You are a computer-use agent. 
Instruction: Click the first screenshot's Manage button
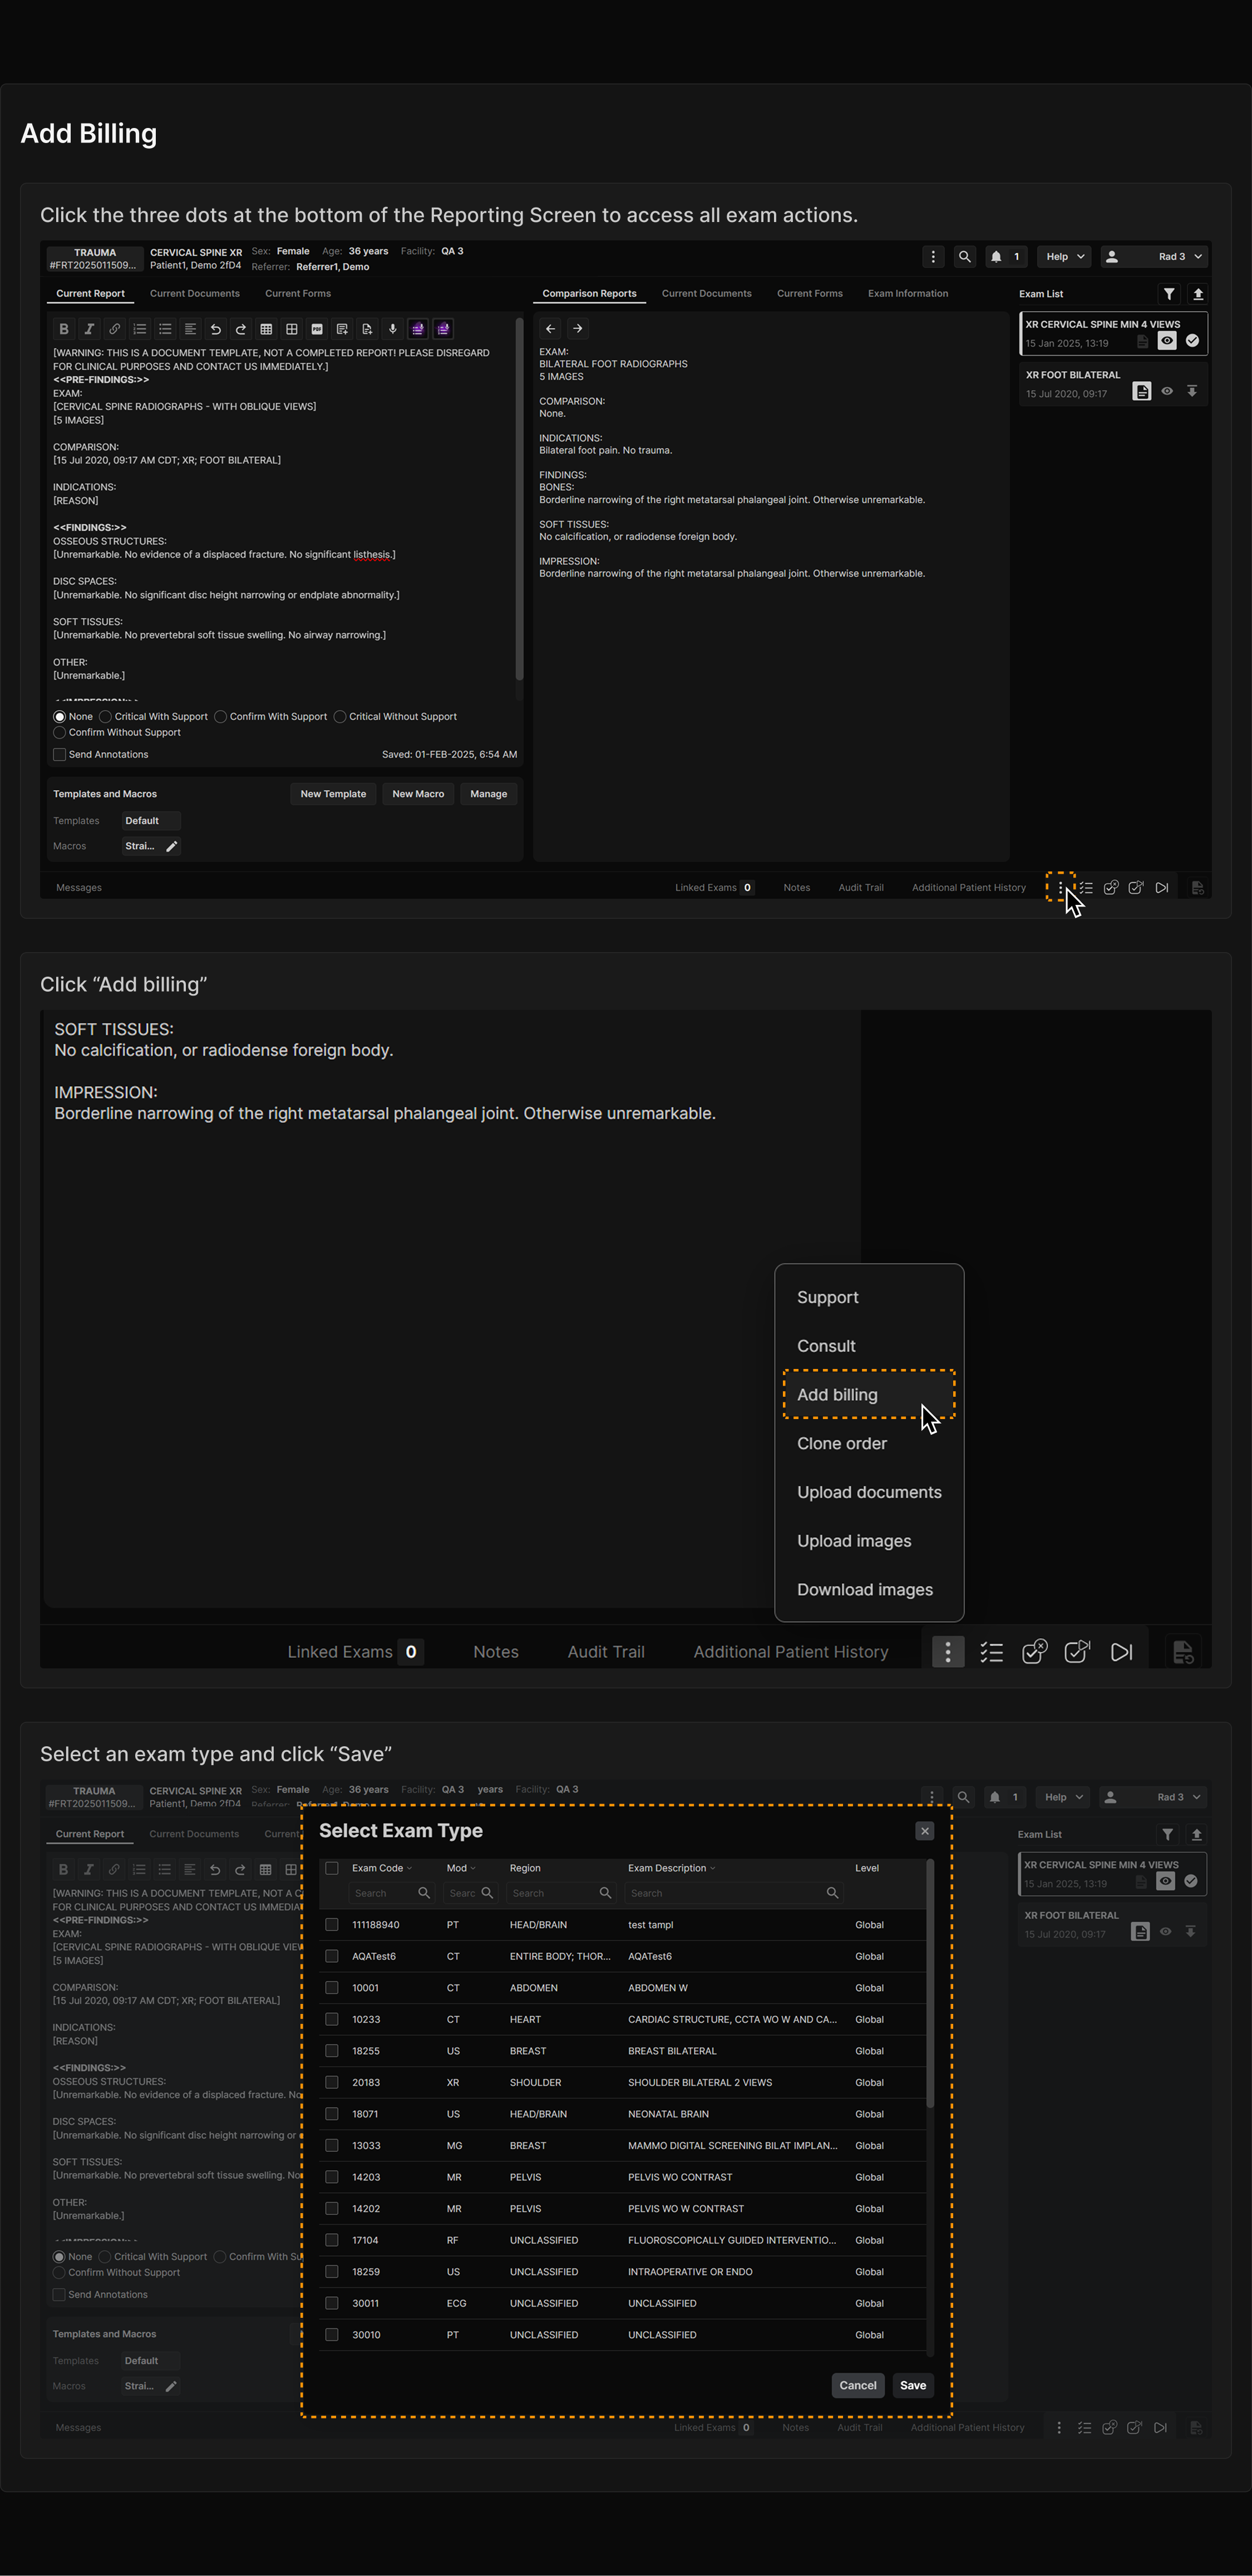point(489,794)
